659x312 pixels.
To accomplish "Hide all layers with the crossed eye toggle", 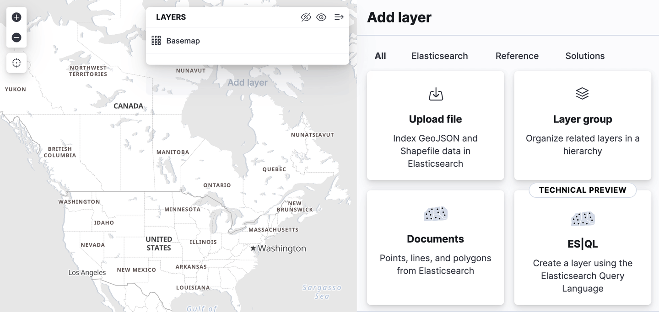I will (306, 17).
